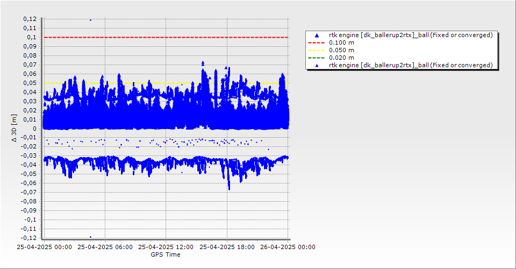This screenshot has width=516, height=269.
Task: Click the outlier data point near -0,12
Action: [90, 237]
